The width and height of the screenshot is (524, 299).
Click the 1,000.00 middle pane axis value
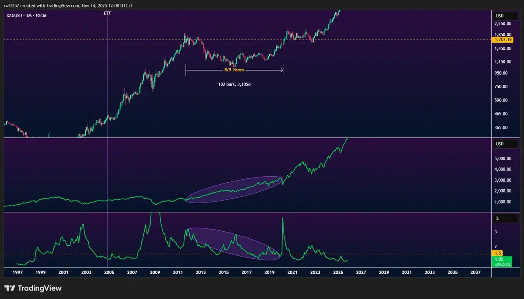tap(503, 202)
